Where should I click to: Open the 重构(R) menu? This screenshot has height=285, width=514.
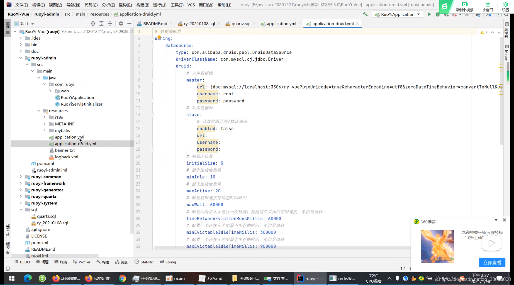tap(125, 5)
